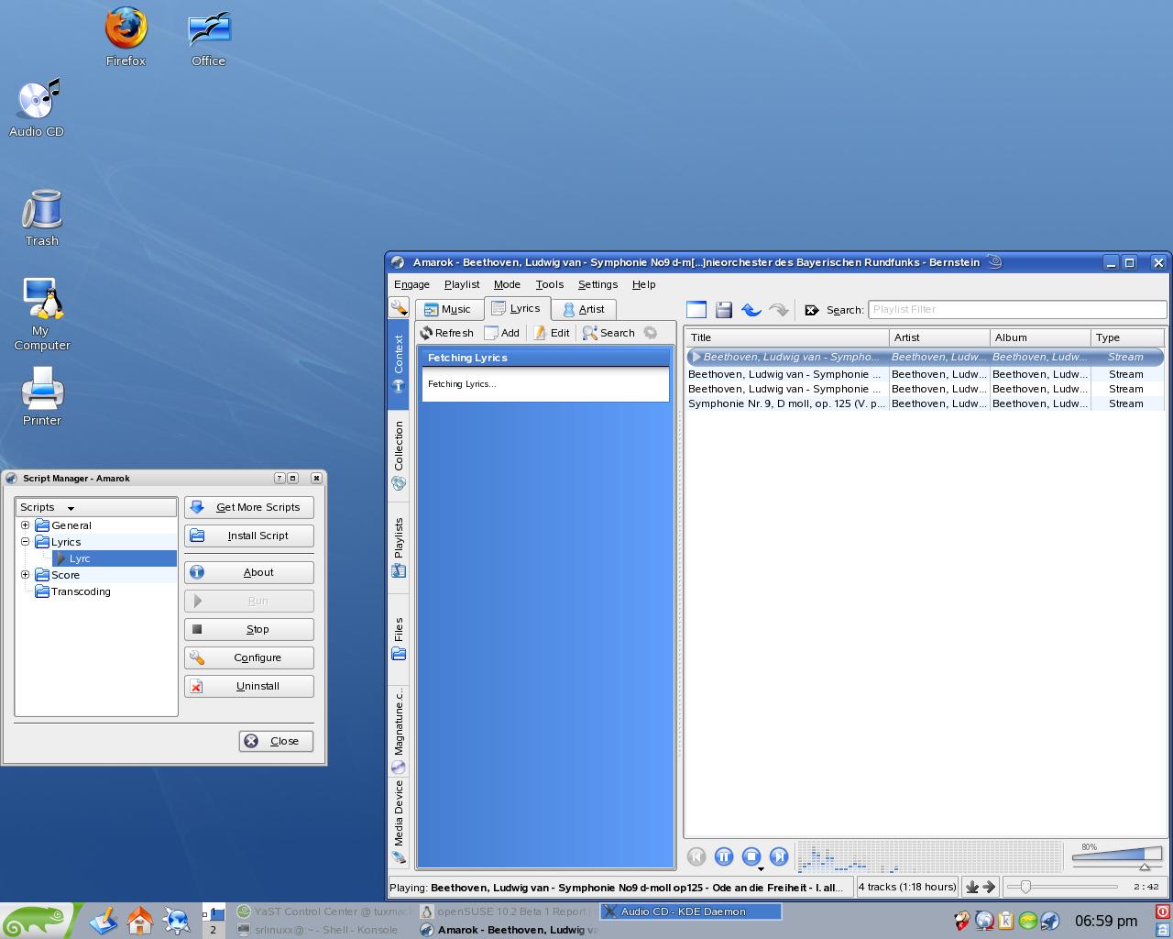Screen dimensions: 1173x939
Task: Select the My Computer desktop icon
Action: click(x=41, y=314)
